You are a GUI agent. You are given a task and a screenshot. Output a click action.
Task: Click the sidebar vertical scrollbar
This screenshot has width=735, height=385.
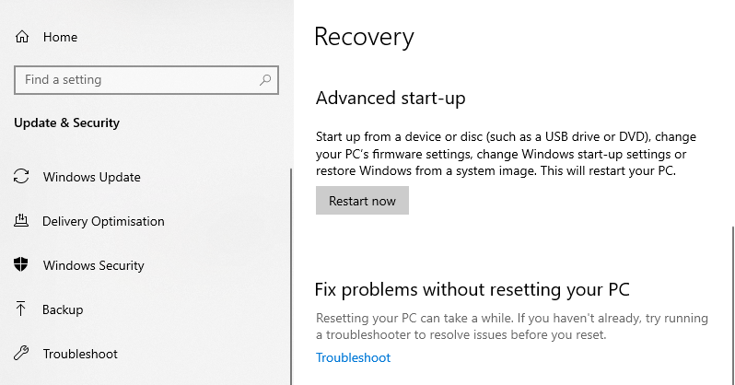click(291, 276)
